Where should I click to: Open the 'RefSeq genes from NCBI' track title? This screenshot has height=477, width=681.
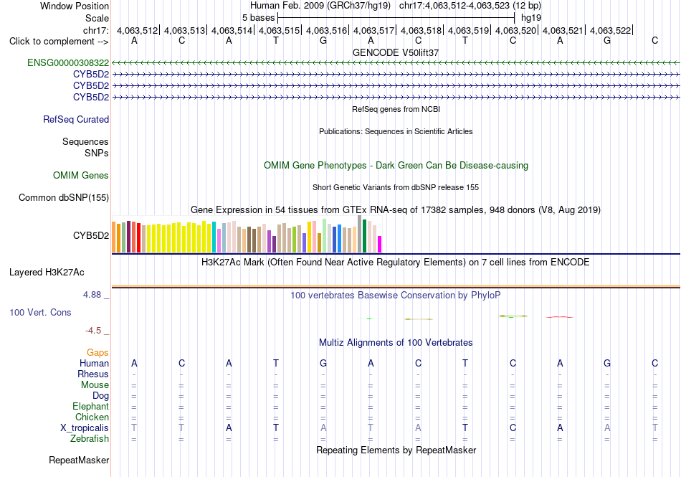click(x=396, y=109)
